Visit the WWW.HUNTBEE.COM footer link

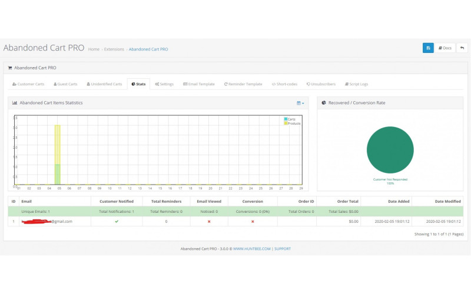click(251, 249)
